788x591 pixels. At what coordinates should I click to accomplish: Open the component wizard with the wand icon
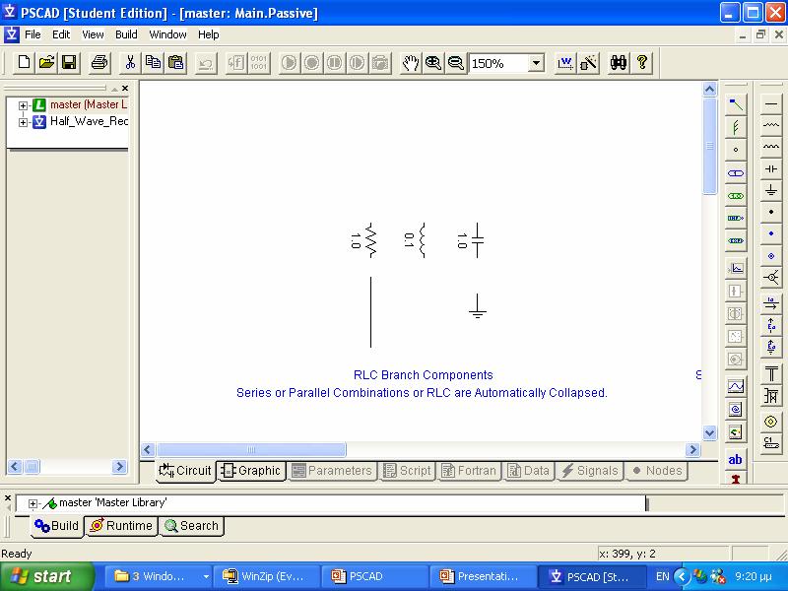pyautogui.click(x=588, y=63)
